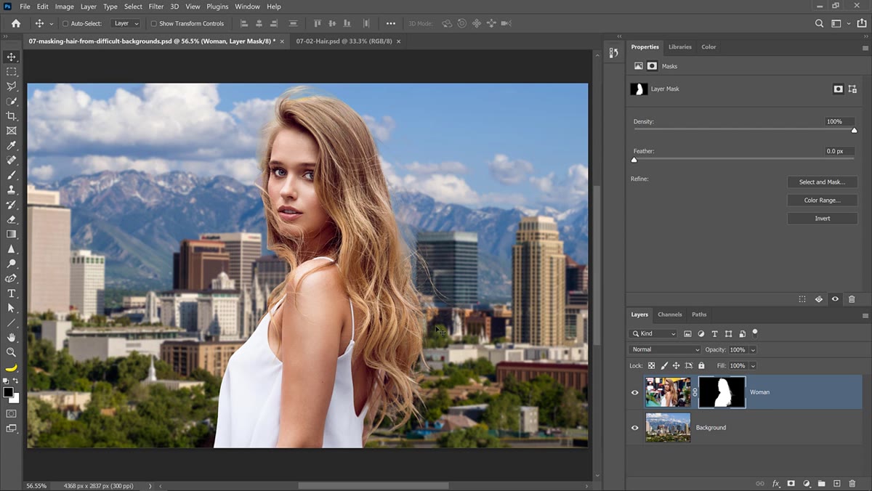This screenshot has height=491, width=872.
Task: Add layer style via fx icon
Action: click(776, 484)
